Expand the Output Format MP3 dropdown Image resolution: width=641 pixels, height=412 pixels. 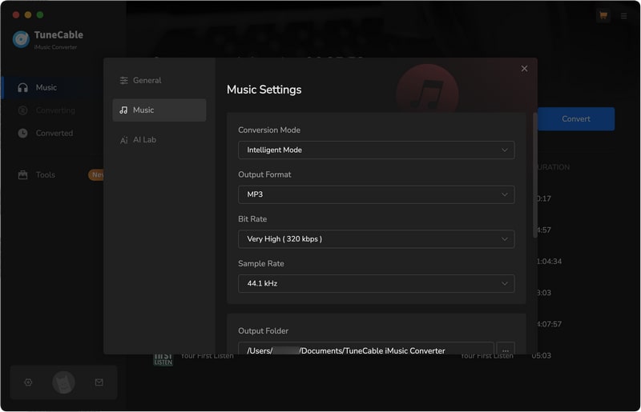(376, 194)
